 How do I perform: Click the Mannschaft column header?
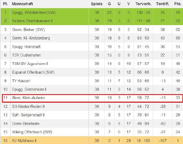point(22,4)
